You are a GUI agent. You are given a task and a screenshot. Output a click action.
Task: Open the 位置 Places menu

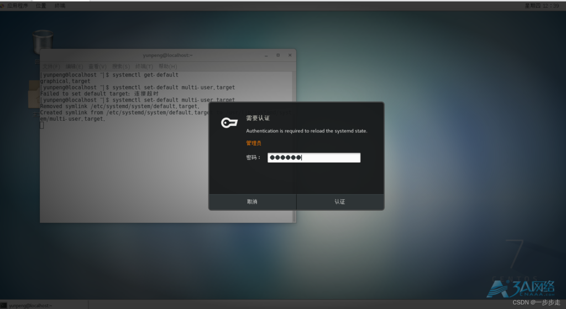click(x=41, y=6)
